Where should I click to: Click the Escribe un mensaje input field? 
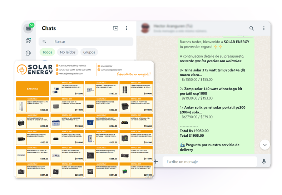[210, 162]
